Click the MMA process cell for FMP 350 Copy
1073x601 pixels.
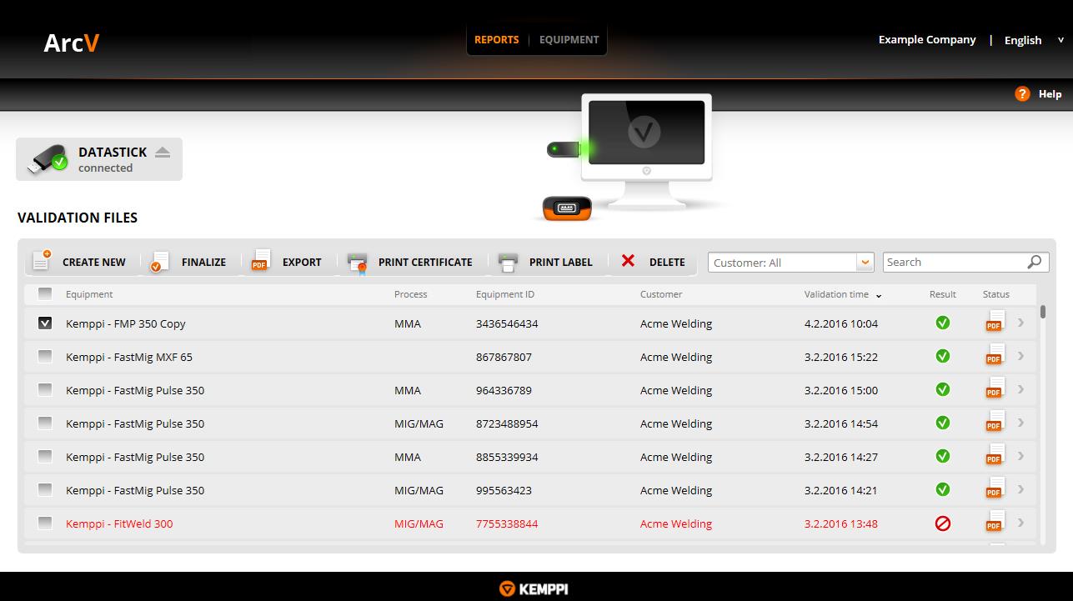(408, 323)
